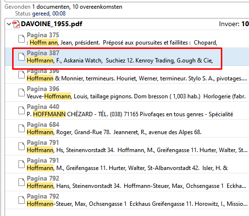249x216 pixels.
Task: Click page icon for Veuve-Hoffmann result
Action: tap(21, 93)
